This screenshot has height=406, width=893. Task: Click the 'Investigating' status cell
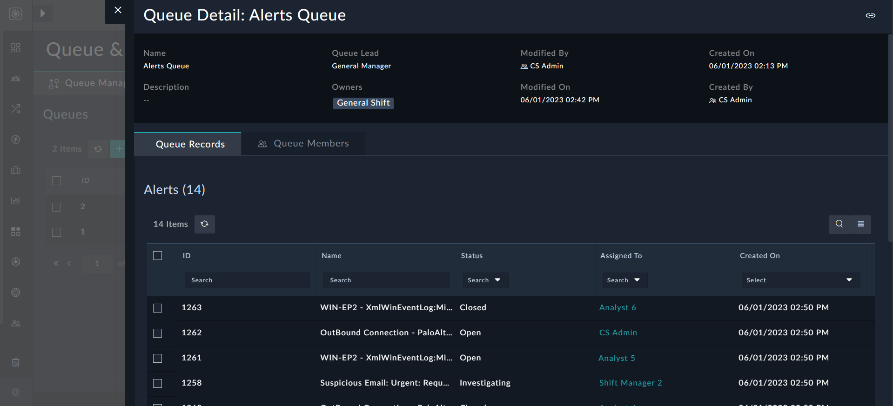tap(485, 383)
